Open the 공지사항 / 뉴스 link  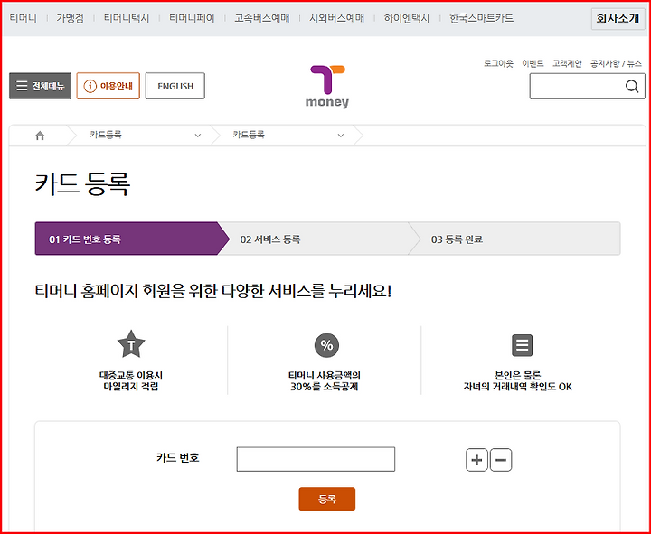pyautogui.click(x=616, y=63)
